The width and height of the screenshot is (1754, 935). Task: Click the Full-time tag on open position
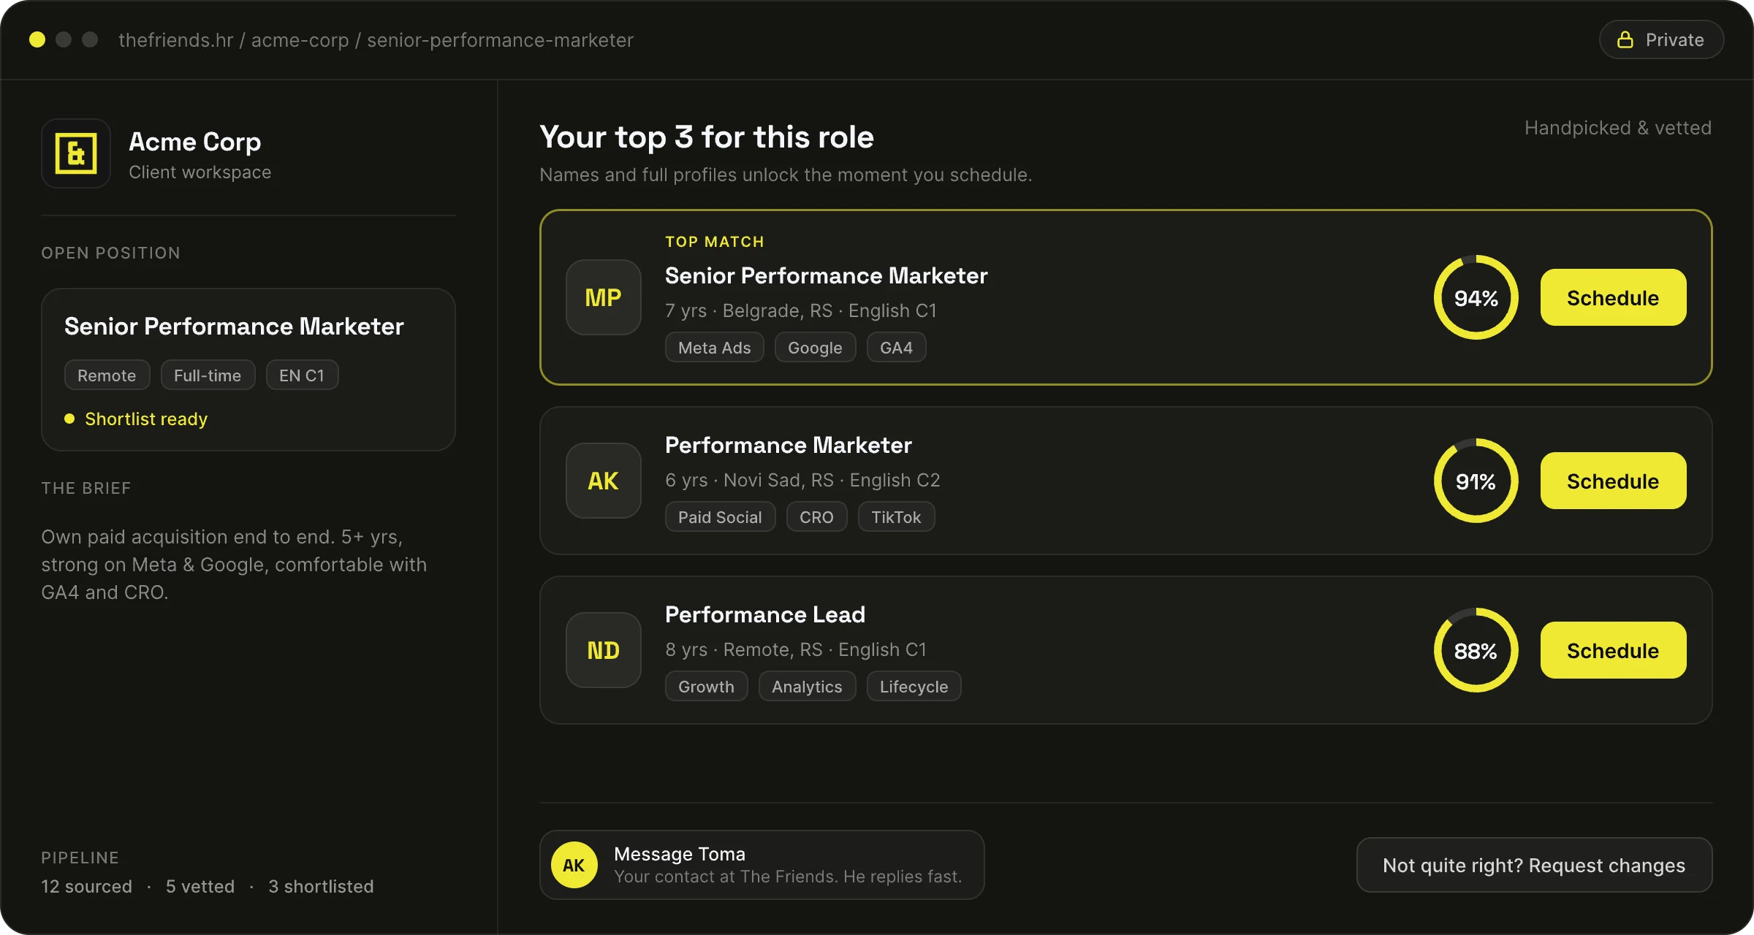208,375
